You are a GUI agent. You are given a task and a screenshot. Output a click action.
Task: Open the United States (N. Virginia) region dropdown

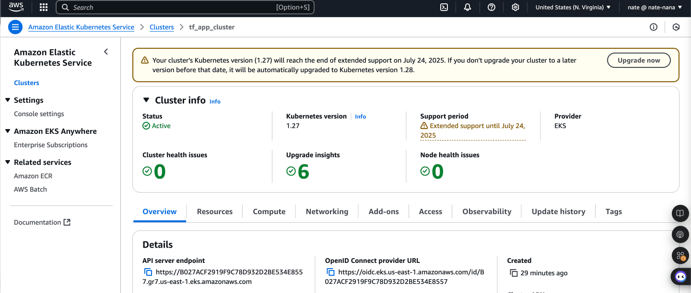coord(573,7)
